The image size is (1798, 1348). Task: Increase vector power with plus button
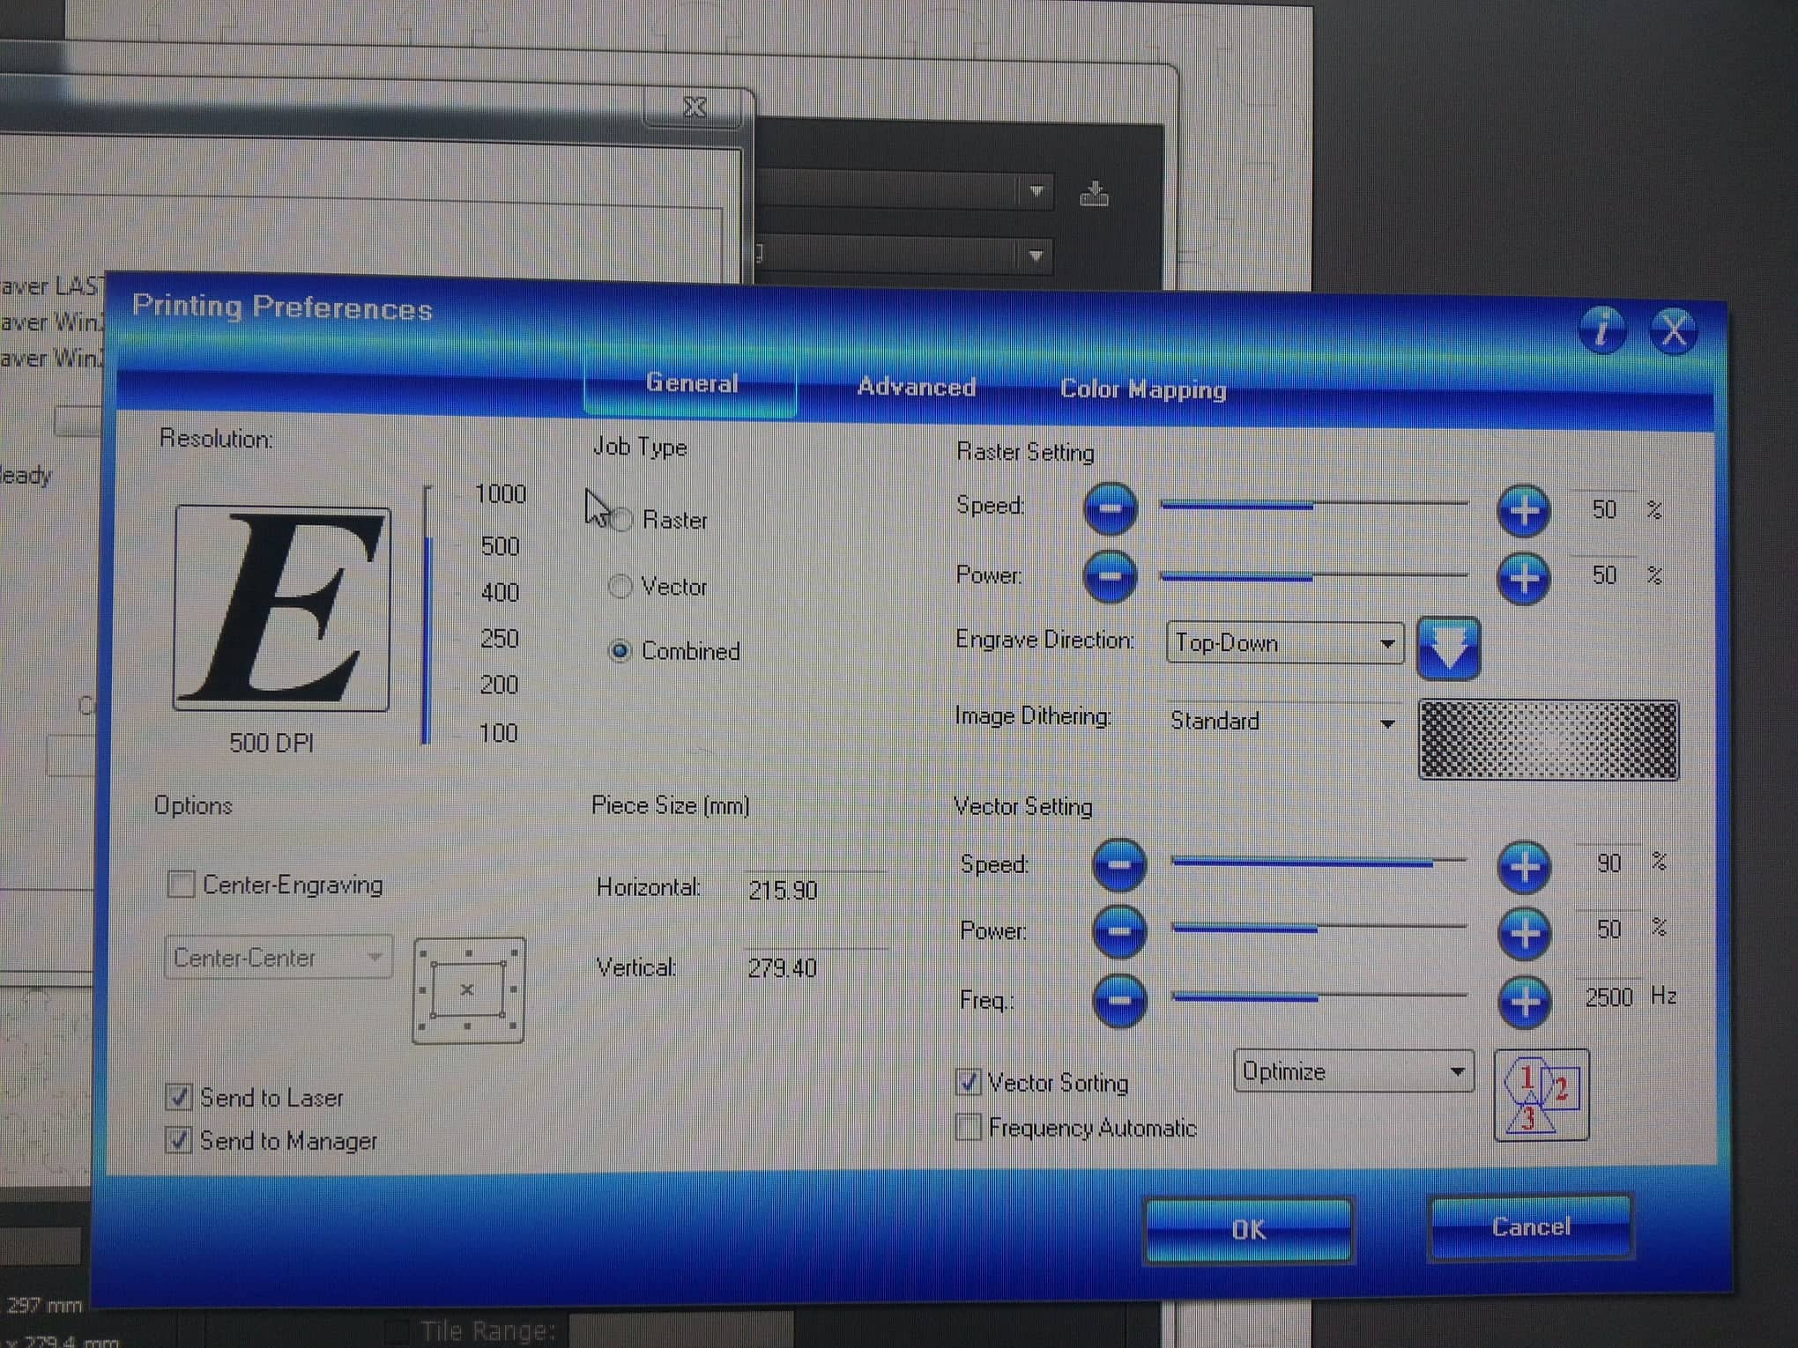[1525, 933]
